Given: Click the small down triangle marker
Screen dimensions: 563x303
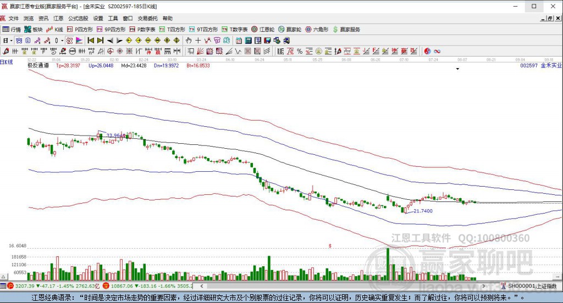Looking at the screenshot, I should tap(457, 69).
